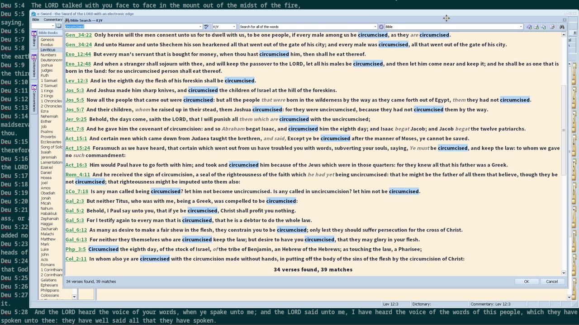Click the book icon next to navigation dropdown

(59, 26)
